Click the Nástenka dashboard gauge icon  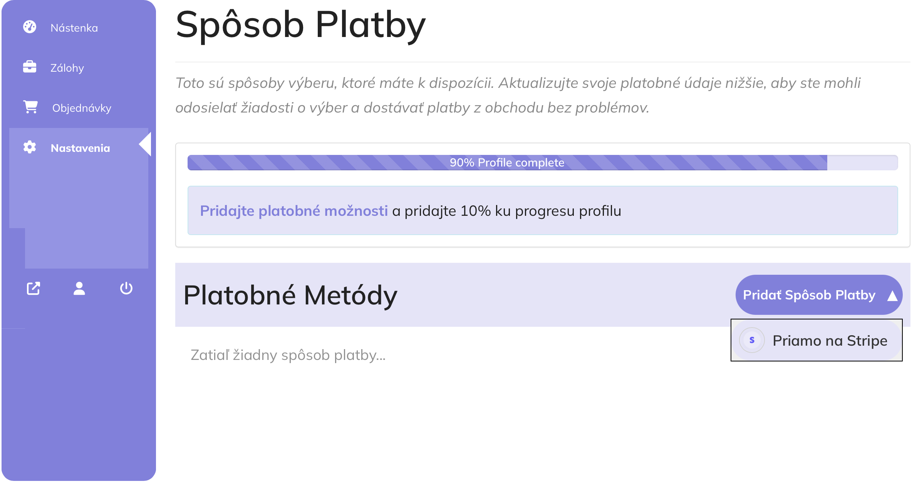[30, 27]
